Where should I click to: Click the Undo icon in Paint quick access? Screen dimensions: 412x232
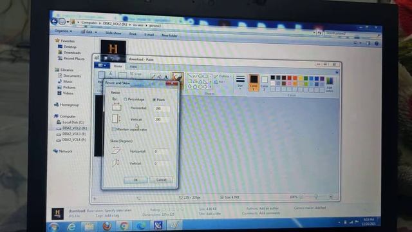(112, 59)
